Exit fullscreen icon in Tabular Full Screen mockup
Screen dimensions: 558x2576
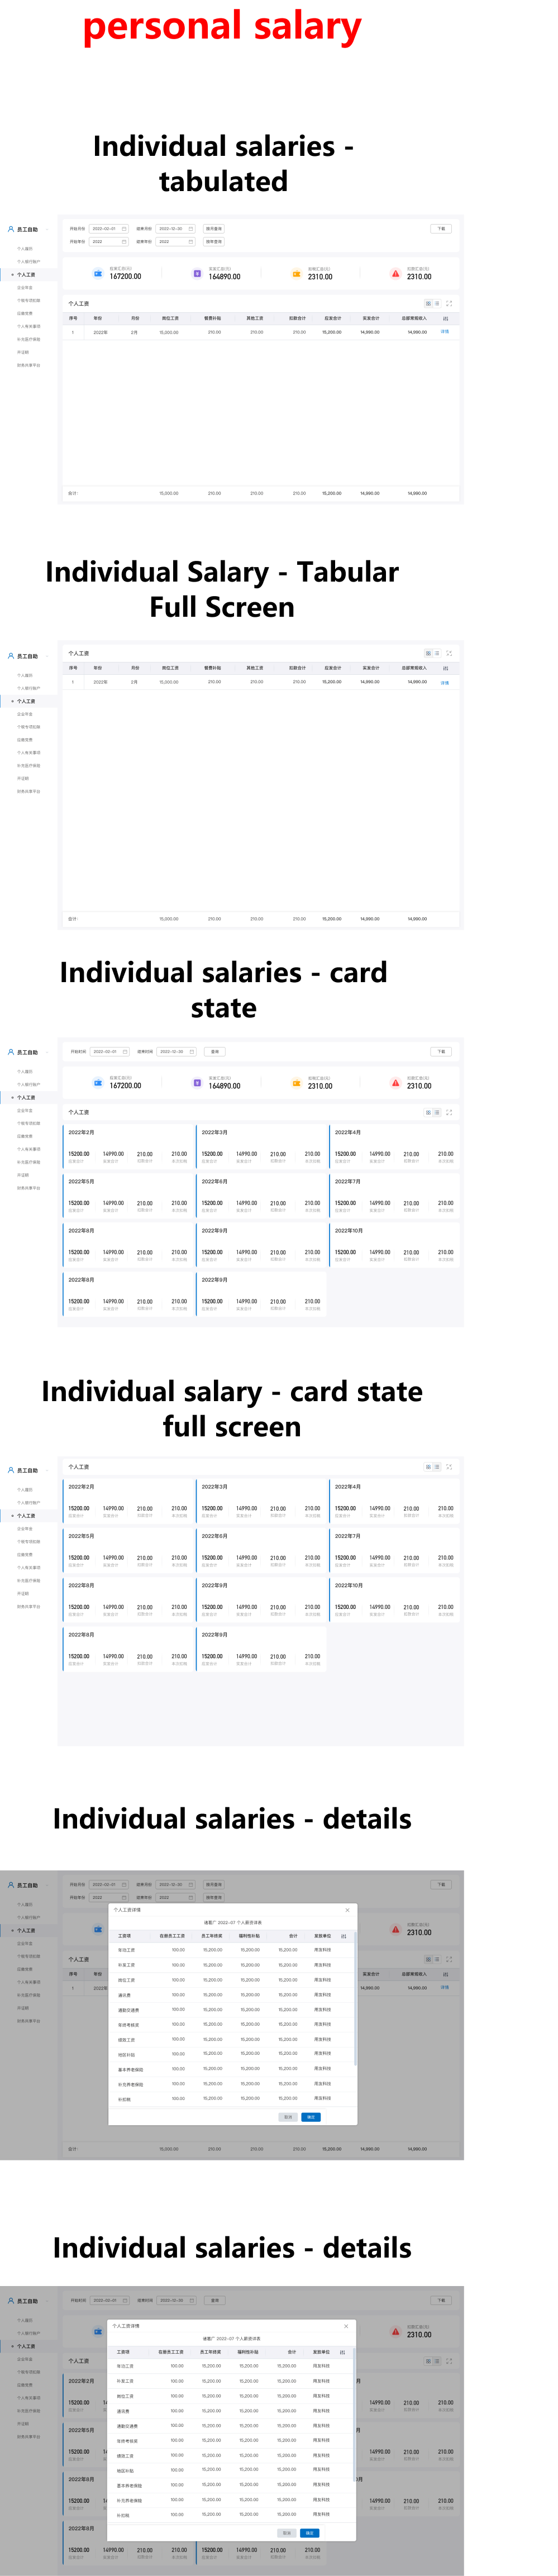click(449, 653)
